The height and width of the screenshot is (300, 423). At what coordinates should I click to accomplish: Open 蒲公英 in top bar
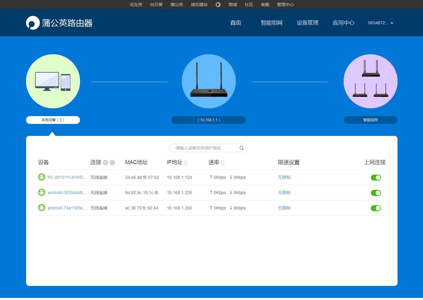click(177, 4)
